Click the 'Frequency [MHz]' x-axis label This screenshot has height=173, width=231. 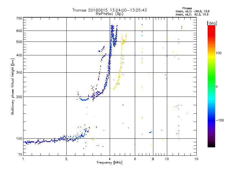click(109, 163)
